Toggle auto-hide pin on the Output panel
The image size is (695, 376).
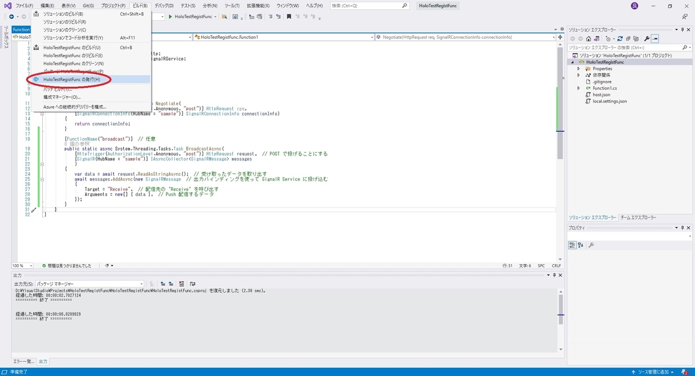(x=554, y=275)
